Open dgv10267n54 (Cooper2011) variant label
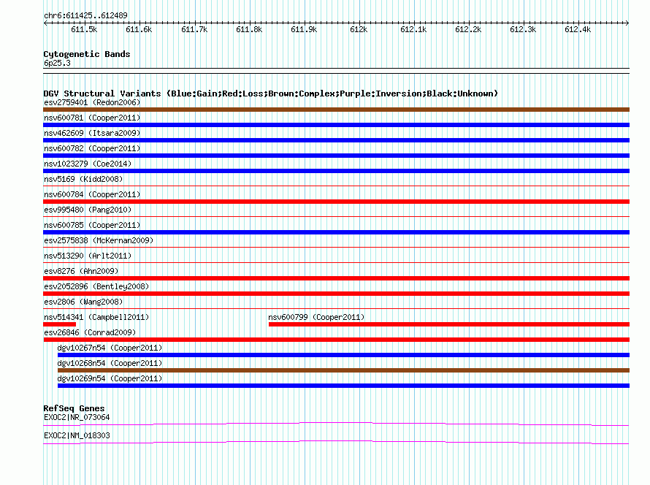This screenshot has height=485, width=650. tap(110, 348)
